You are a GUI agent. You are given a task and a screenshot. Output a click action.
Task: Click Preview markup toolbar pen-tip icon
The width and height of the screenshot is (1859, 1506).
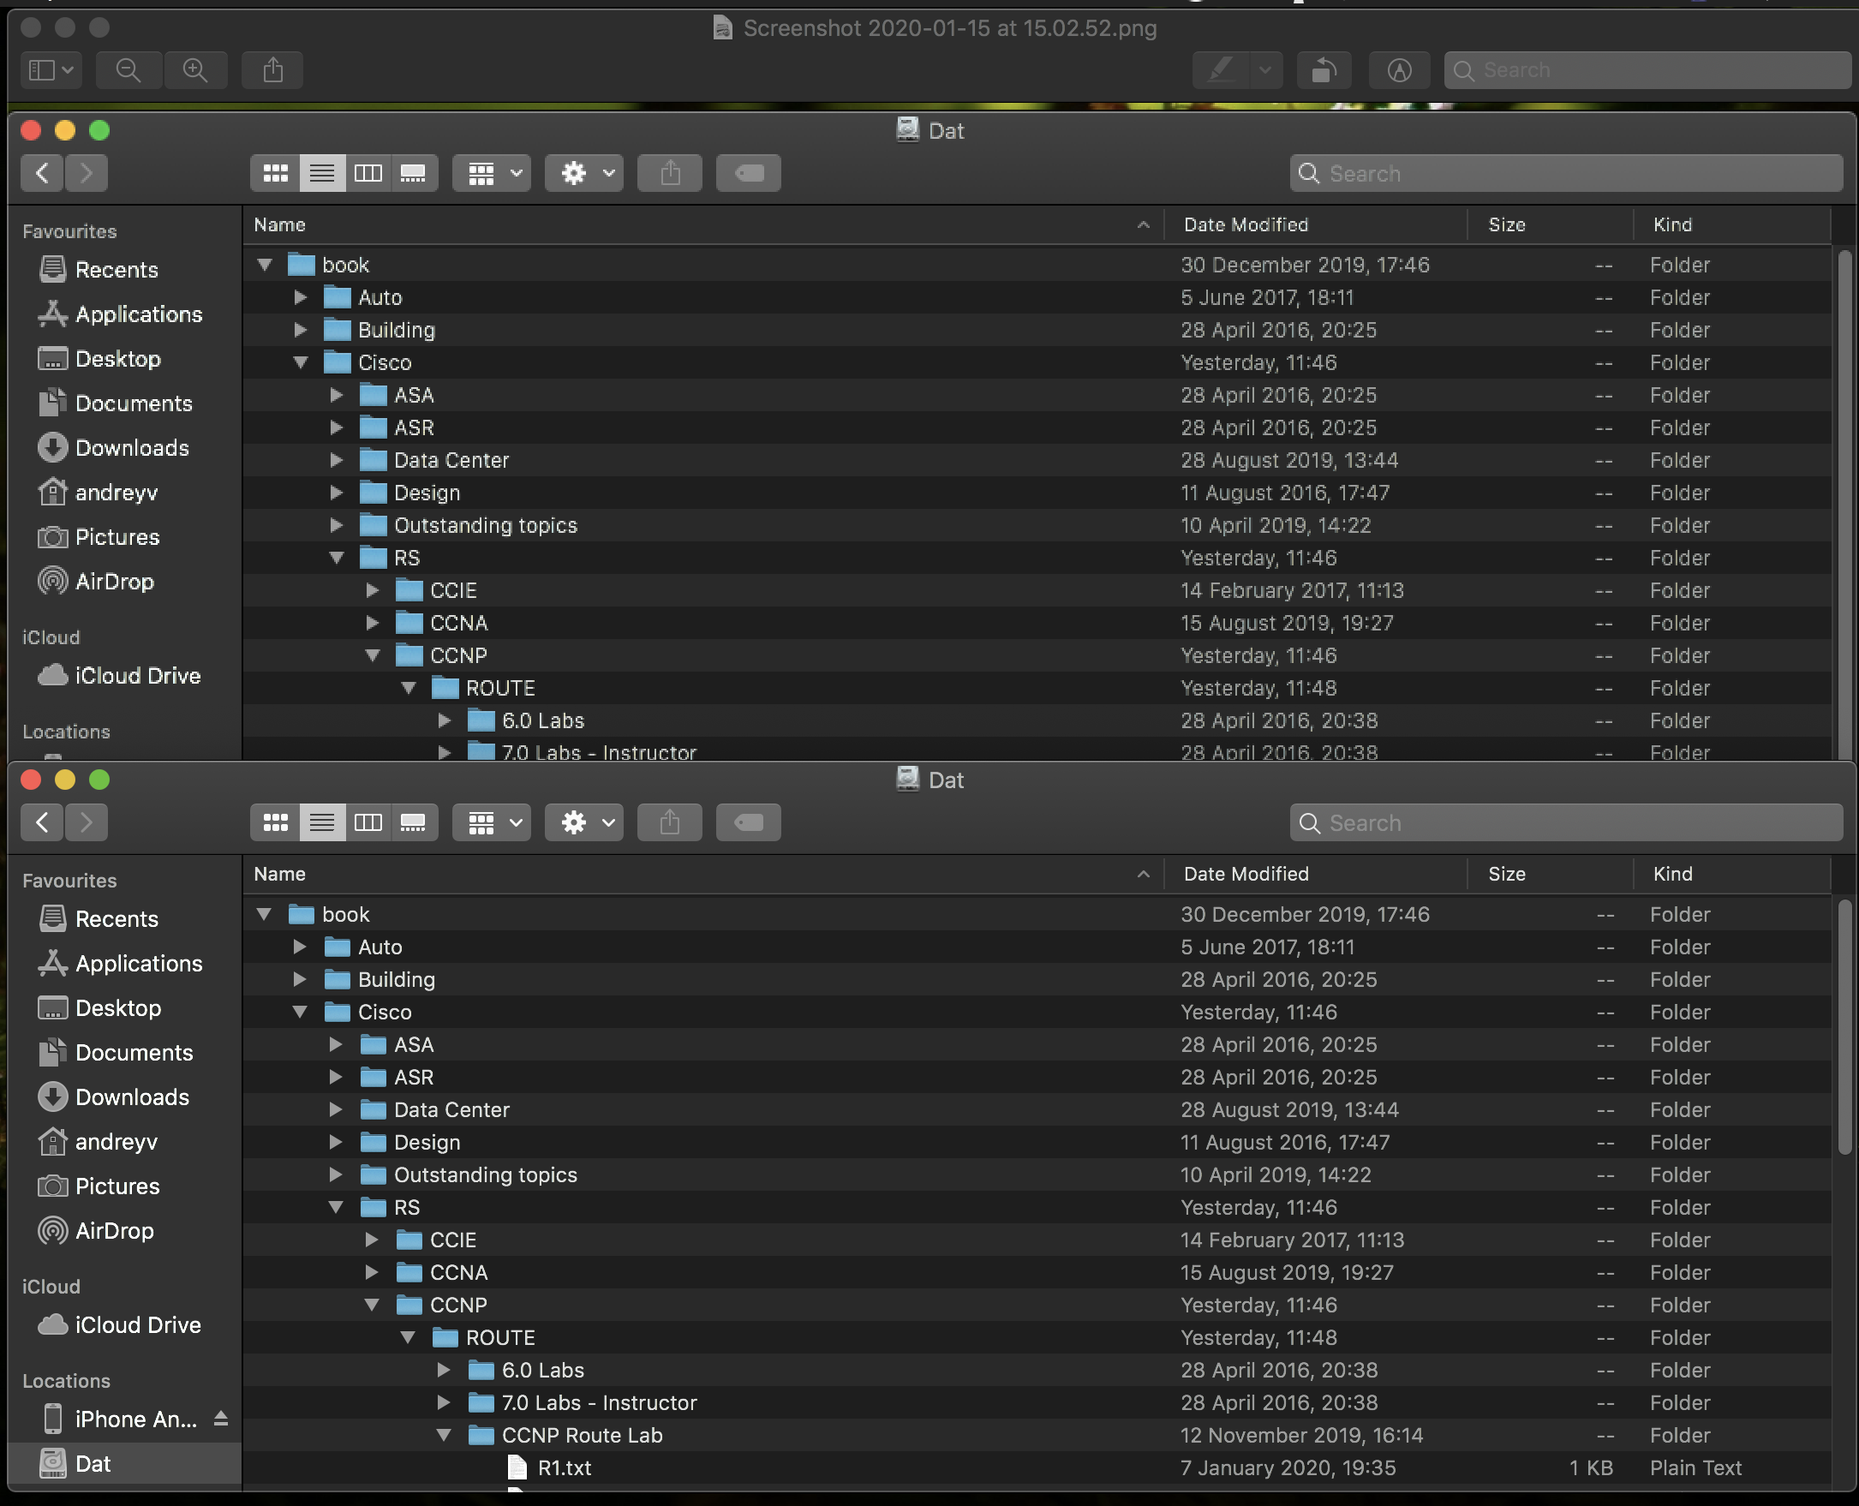point(1398,70)
